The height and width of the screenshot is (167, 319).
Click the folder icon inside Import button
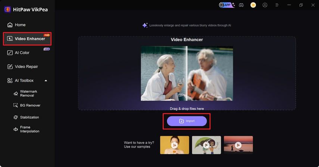(181, 121)
